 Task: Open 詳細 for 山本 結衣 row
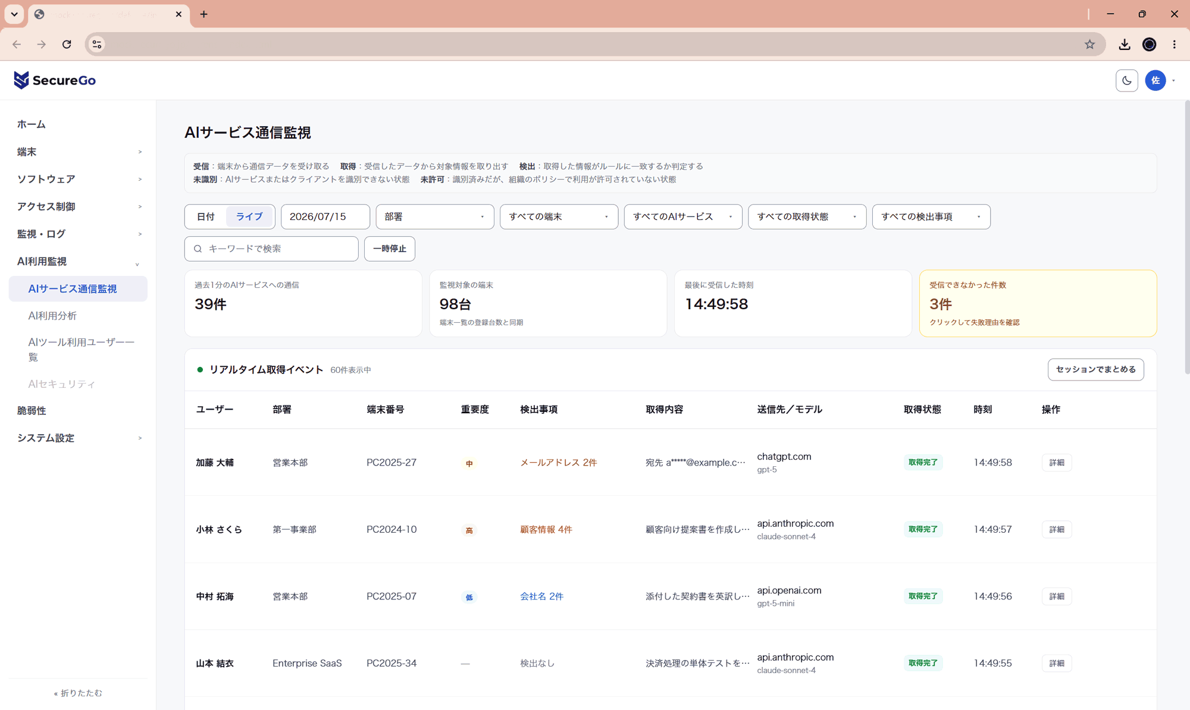(x=1057, y=663)
